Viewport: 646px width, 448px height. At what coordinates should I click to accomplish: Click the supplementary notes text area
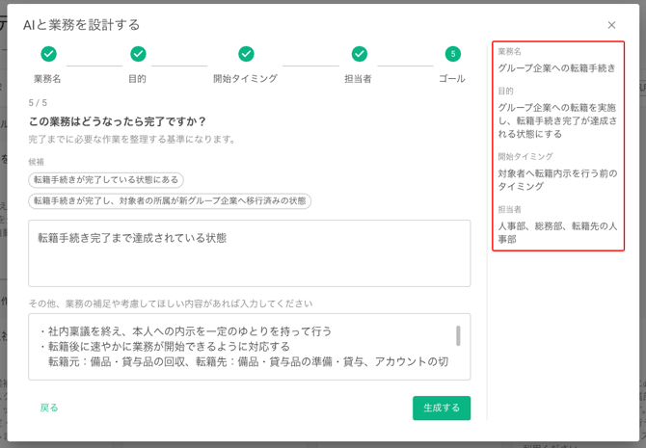click(x=241, y=346)
